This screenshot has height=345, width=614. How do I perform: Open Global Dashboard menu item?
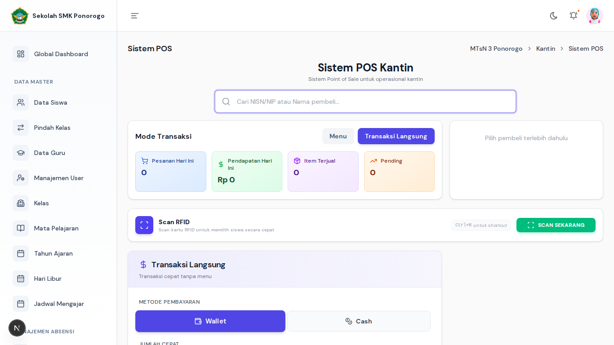58,54
